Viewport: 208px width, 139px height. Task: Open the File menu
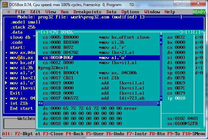pyautogui.click(x=20, y=12)
